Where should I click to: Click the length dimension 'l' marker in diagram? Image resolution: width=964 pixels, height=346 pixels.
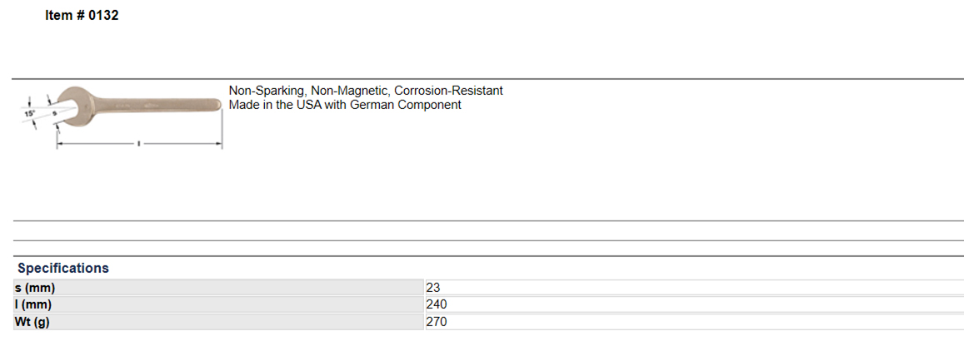[x=138, y=144]
